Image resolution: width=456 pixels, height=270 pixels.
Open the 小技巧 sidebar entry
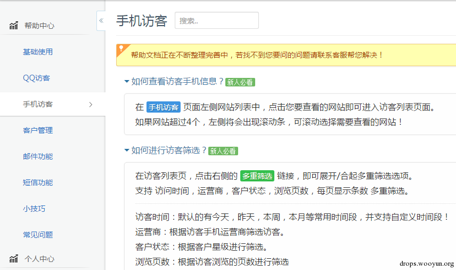[34, 209]
